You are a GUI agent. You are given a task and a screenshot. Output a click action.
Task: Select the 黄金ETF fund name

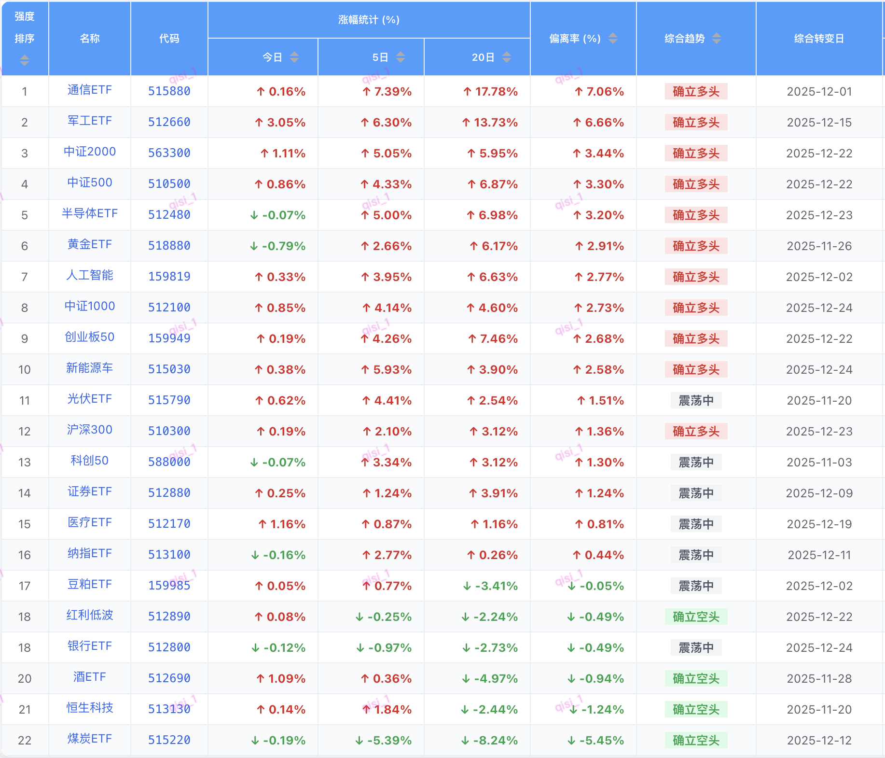pos(90,245)
